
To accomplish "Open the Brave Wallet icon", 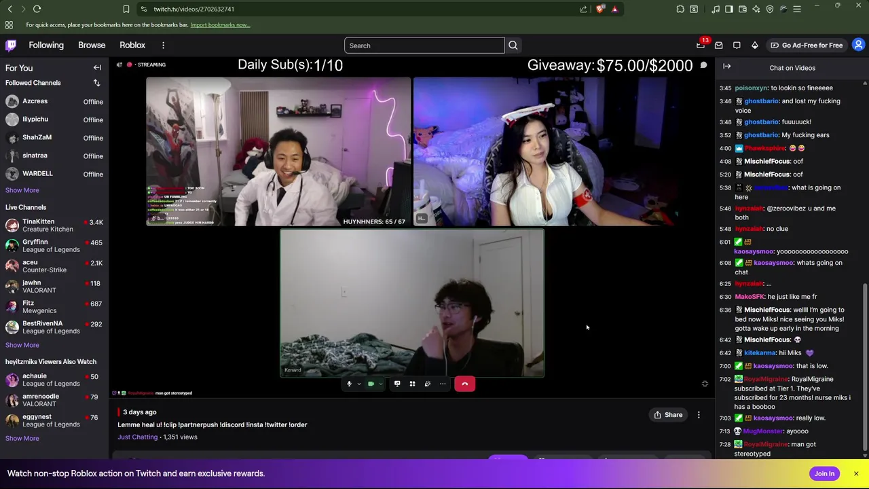I will pos(743,9).
